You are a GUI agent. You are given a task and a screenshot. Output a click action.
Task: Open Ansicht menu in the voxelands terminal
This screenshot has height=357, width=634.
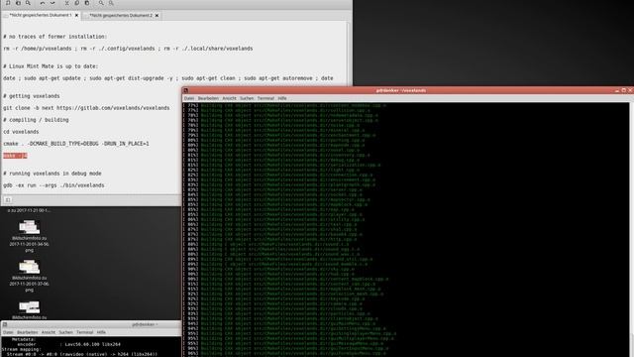229,98
